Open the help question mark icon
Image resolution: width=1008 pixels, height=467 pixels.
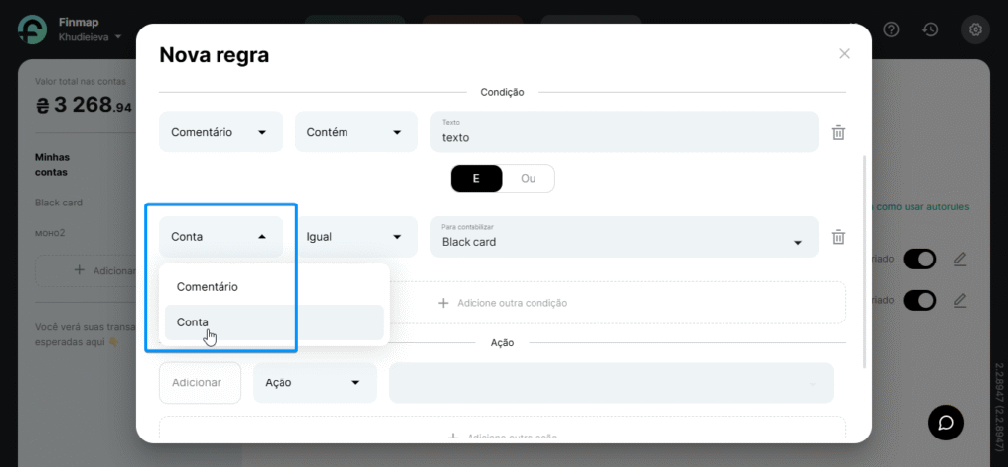coord(891,29)
